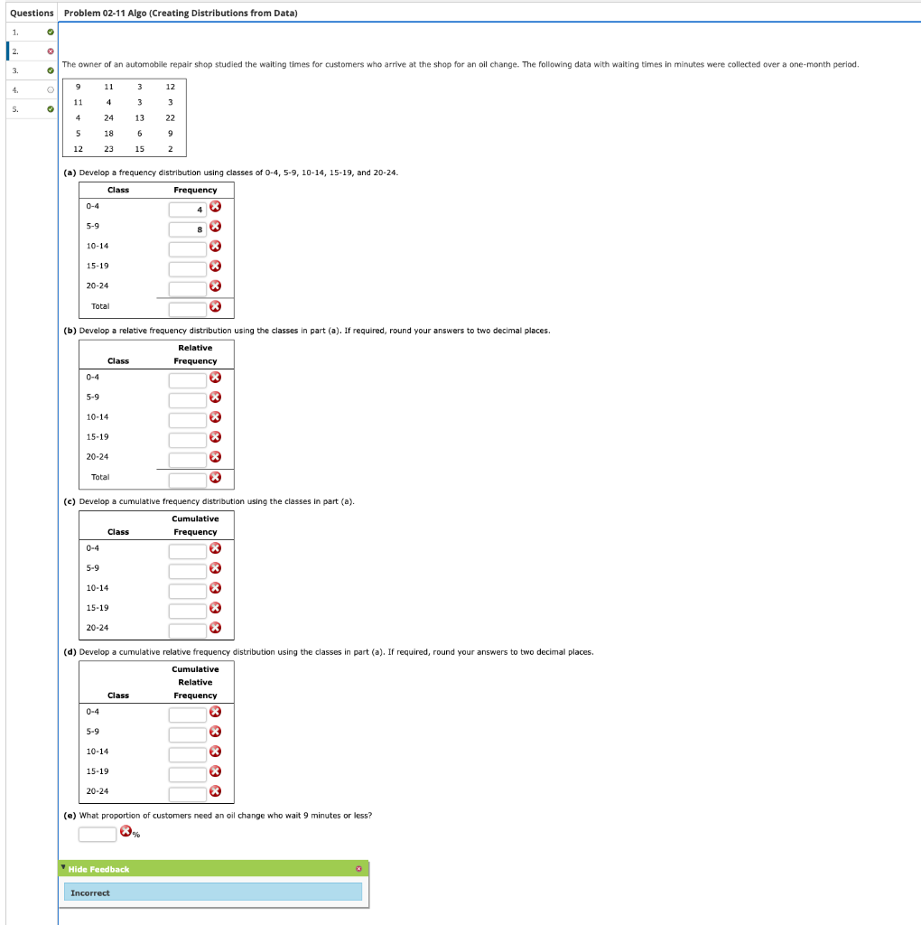Select the empty circle beside question 4
The width and height of the screenshot is (921, 925).
tap(50, 89)
